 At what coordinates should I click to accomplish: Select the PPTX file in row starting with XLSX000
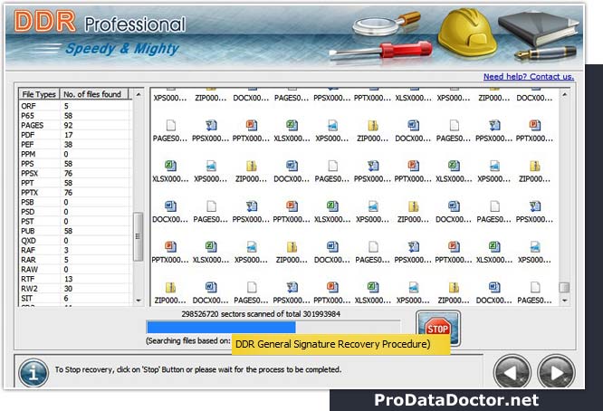[413, 171]
